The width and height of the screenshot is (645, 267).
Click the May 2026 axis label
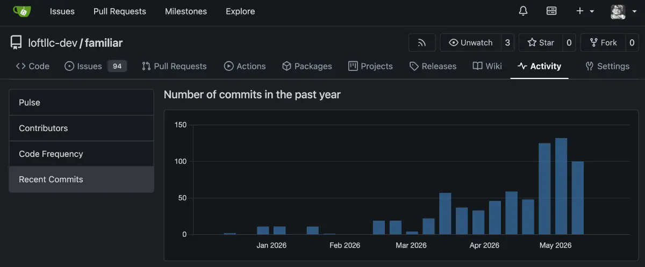556,246
